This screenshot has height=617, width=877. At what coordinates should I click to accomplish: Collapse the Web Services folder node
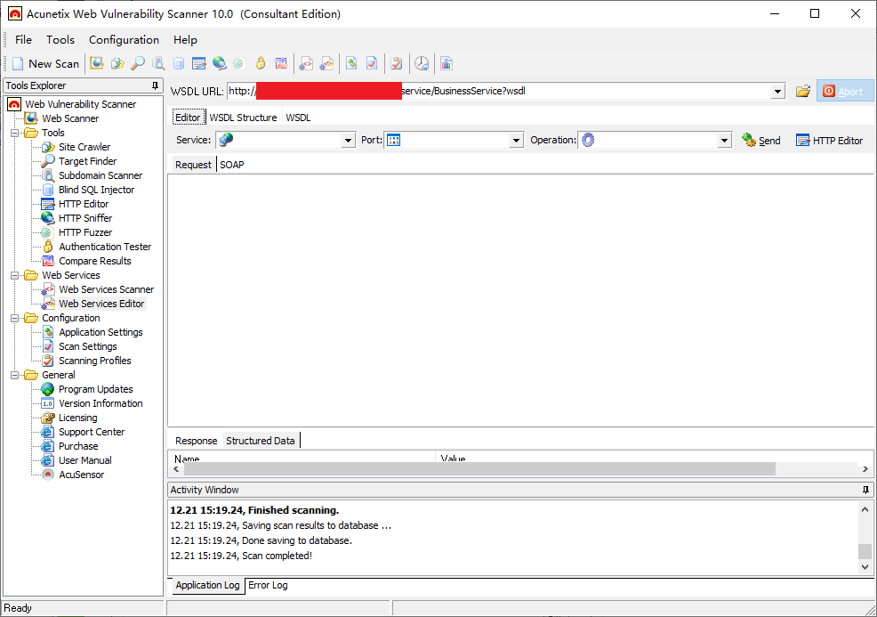pos(14,275)
